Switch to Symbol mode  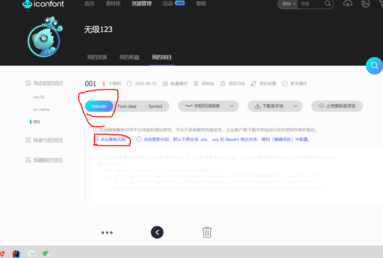pyautogui.click(x=155, y=106)
